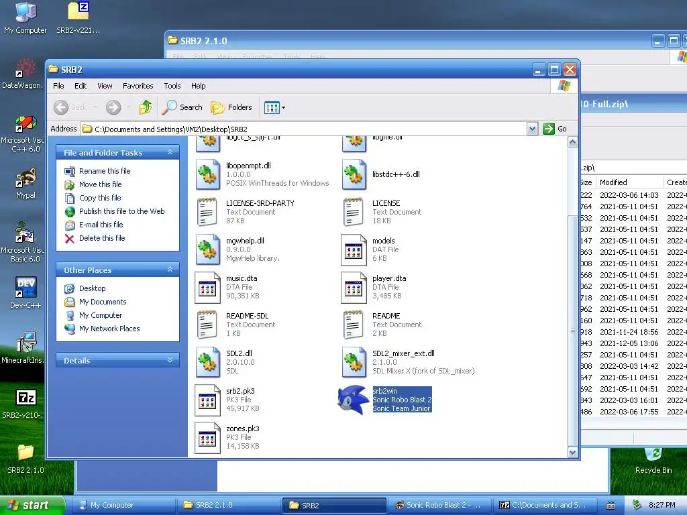This screenshot has width=687, height=515.
Task: Click the file list scroll down arrow
Action: coord(573,453)
